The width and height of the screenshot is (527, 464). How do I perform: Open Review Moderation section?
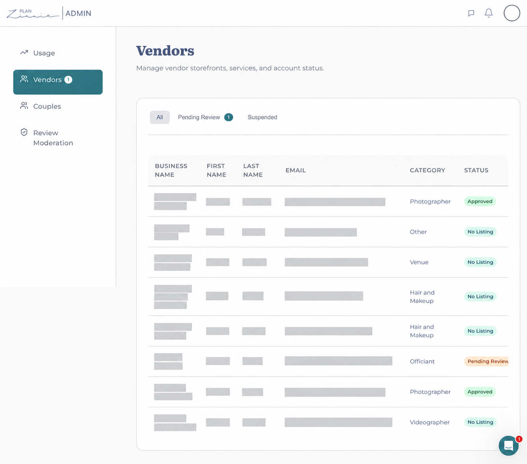pos(53,138)
